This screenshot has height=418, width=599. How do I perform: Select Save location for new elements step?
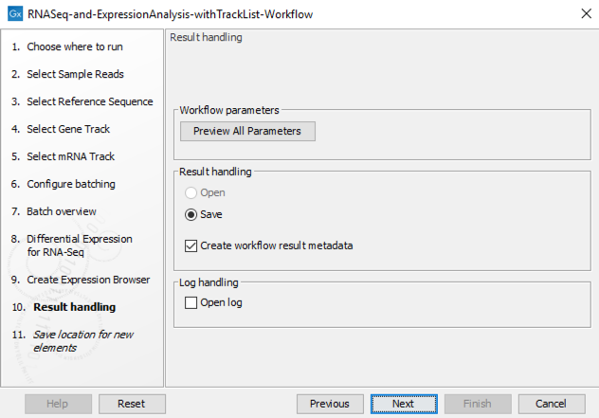82,341
